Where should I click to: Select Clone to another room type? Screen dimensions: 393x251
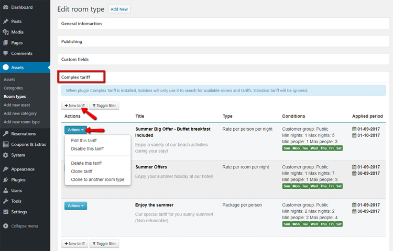point(97,179)
